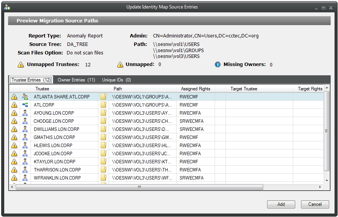Image resolution: width=338 pixels, height=217 pixels.
Task: Click the Target Trustee column header
Action: pos(259,89)
